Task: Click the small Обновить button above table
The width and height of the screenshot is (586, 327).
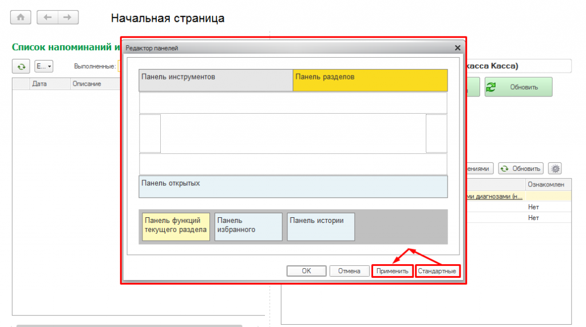Action: tap(521, 169)
